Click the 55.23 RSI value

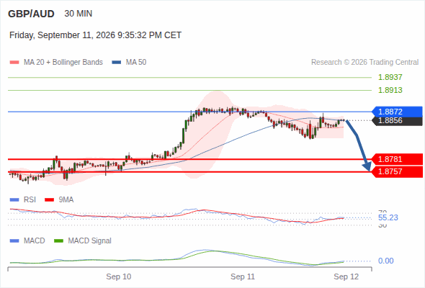click(x=388, y=217)
